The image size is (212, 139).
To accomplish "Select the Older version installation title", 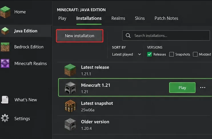I will [x=95, y=122].
